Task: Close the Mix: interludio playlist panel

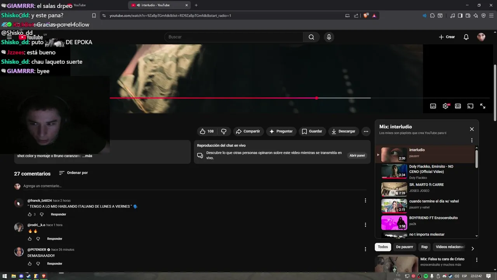Action: [472, 129]
